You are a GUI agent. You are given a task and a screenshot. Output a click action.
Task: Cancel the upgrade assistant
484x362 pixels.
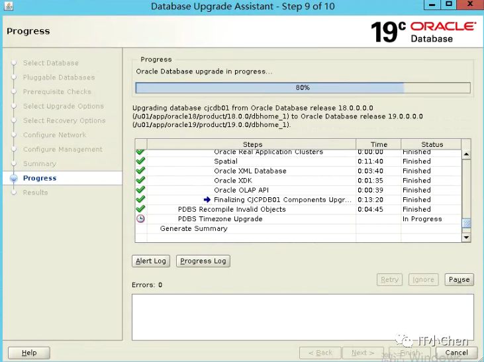click(x=456, y=353)
